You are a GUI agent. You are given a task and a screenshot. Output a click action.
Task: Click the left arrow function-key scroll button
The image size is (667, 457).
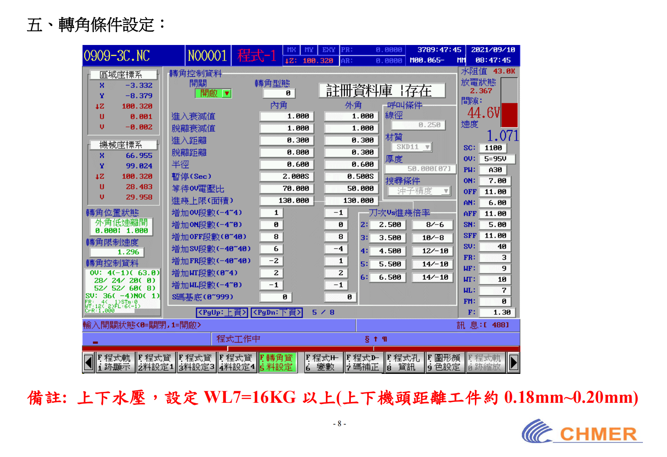point(89,363)
